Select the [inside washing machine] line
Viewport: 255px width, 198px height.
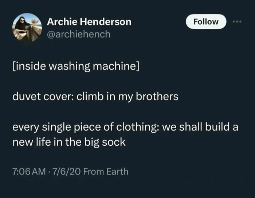pos(76,66)
